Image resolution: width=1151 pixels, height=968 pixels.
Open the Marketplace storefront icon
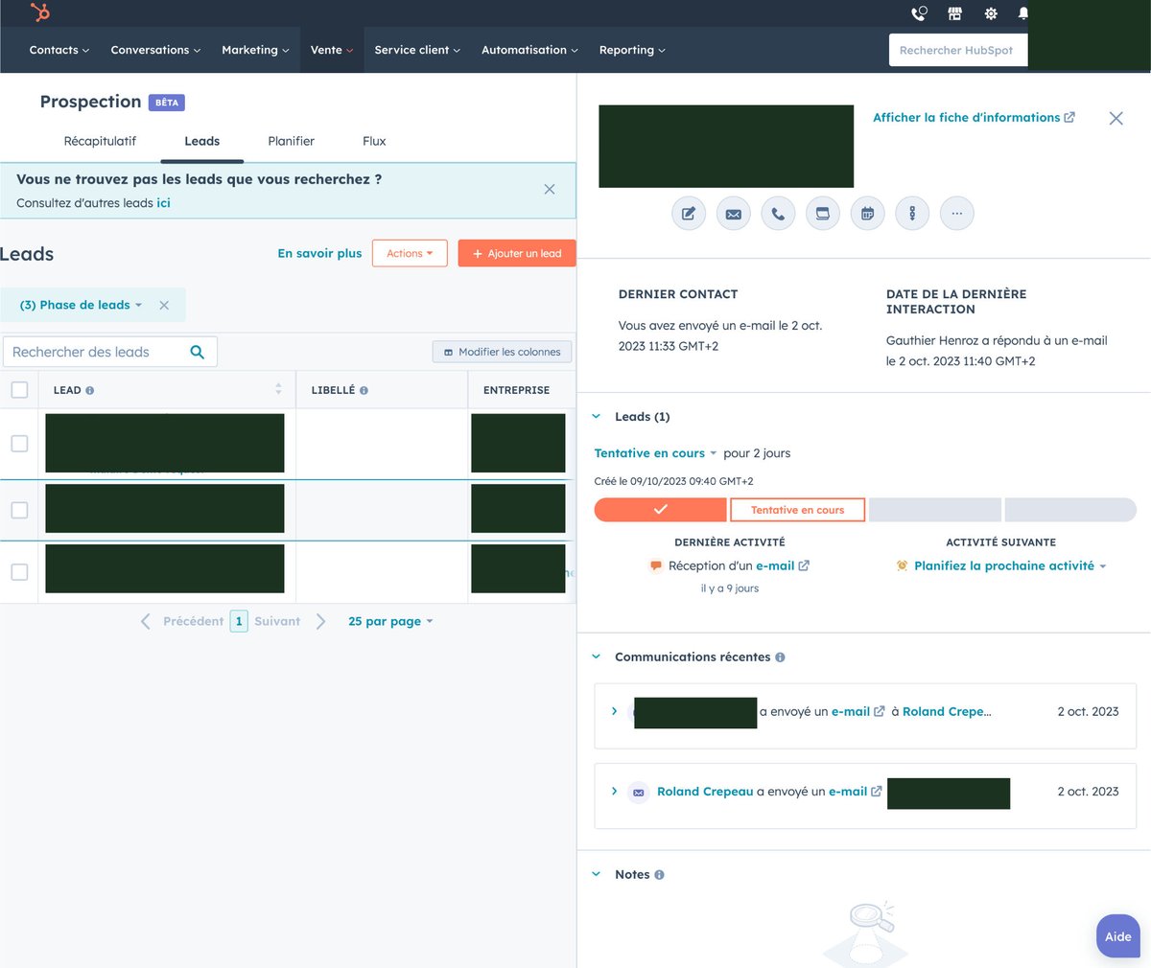pos(954,13)
